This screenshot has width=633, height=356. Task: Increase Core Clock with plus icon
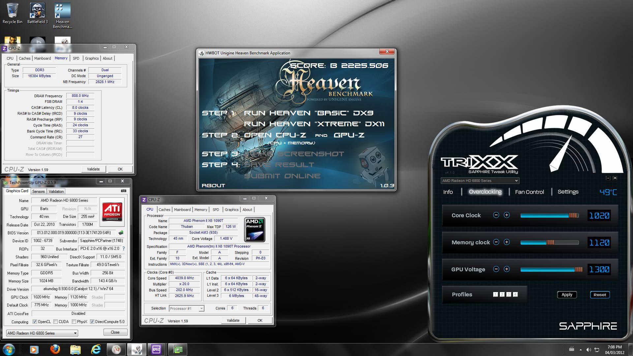507,215
